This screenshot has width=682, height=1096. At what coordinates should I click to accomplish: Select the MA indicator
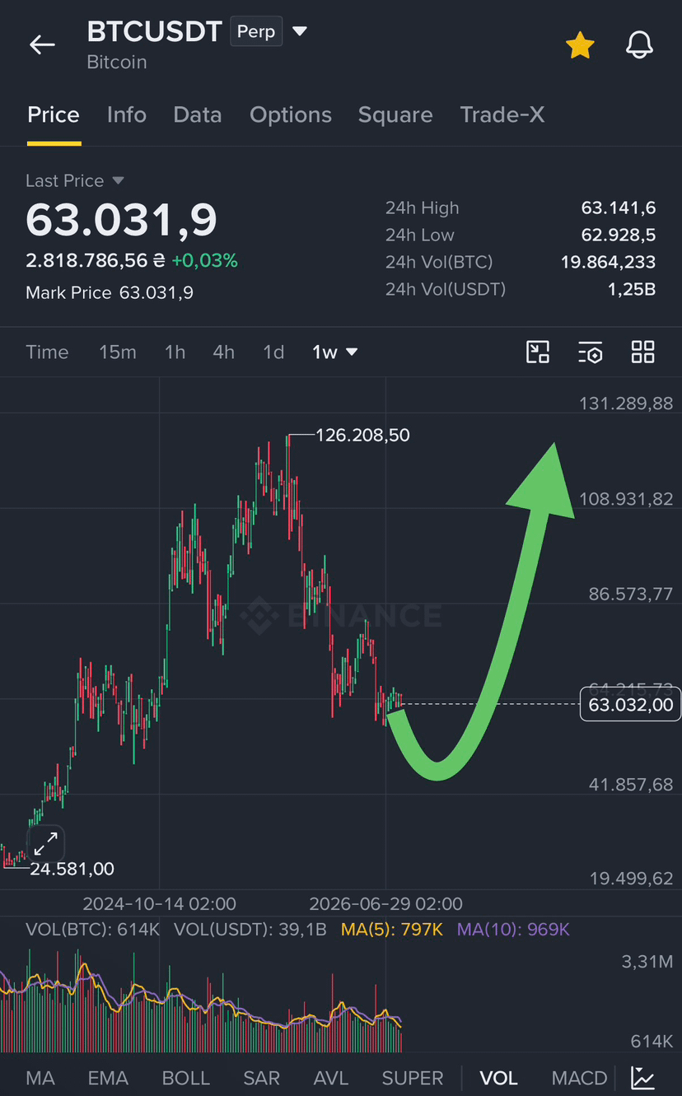click(x=40, y=1078)
